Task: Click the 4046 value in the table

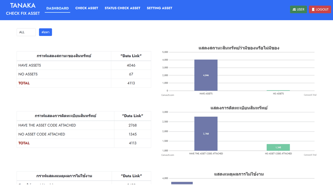Action: tap(131, 65)
